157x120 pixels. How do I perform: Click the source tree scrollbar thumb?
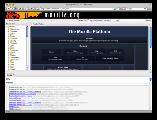(27, 32)
